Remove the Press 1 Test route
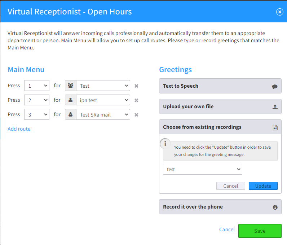The height and width of the screenshot is (245, 287). 136,86
